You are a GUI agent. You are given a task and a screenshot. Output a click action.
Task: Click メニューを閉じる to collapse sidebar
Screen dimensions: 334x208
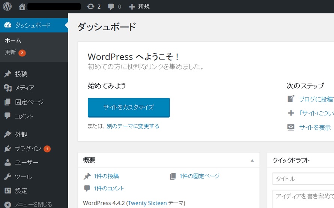[x=33, y=204]
